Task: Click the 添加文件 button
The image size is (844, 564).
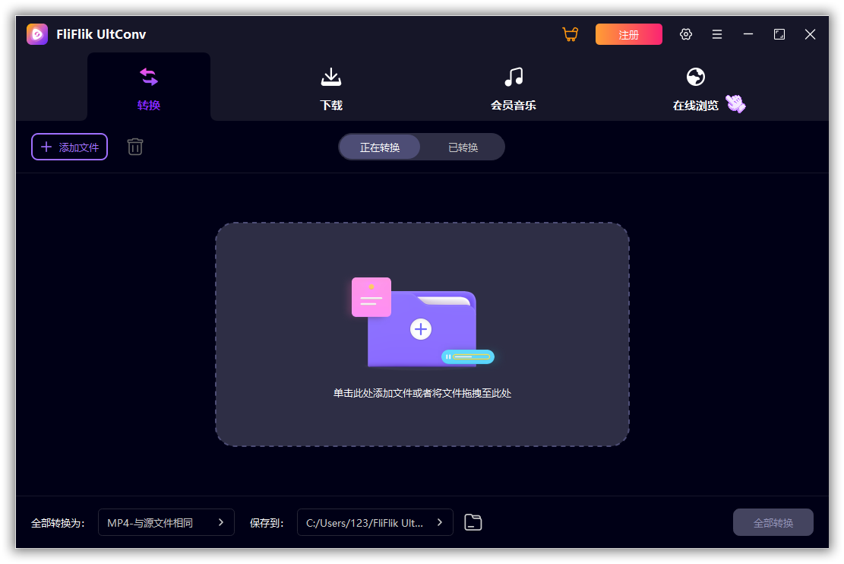Action: 69,147
